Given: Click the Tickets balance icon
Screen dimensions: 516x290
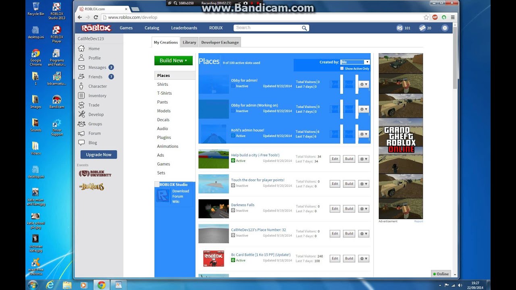Looking at the screenshot, I should click(x=422, y=28).
